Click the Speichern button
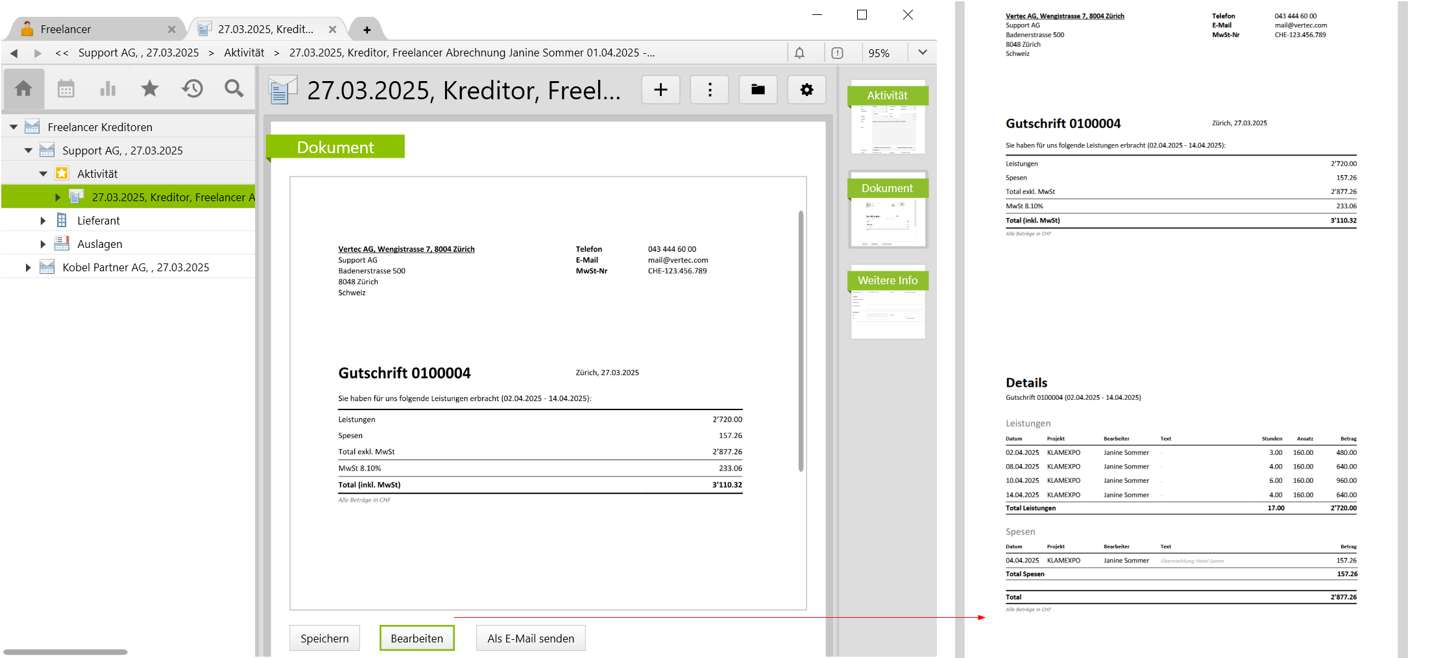Image resolution: width=1430 pixels, height=658 pixels. click(324, 639)
